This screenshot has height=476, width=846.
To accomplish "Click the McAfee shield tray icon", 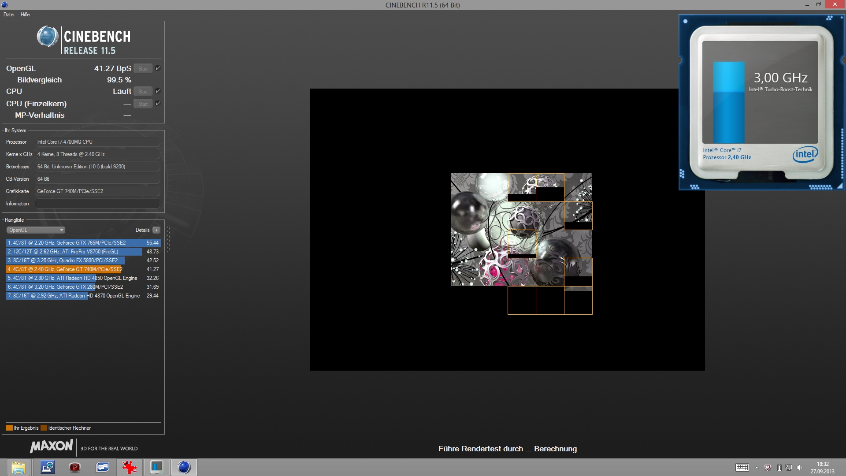I will 768,468.
